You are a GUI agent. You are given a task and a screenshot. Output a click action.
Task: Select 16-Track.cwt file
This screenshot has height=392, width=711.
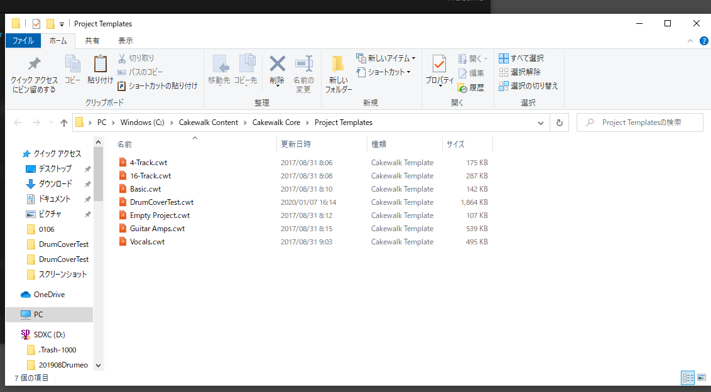[x=150, y=176]
